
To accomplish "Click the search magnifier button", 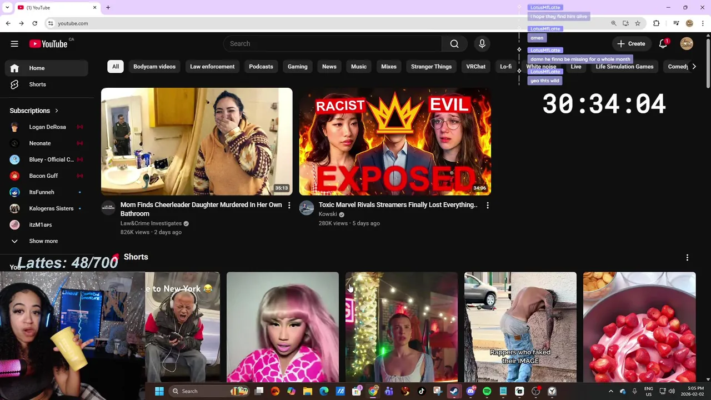I will 454,44.
